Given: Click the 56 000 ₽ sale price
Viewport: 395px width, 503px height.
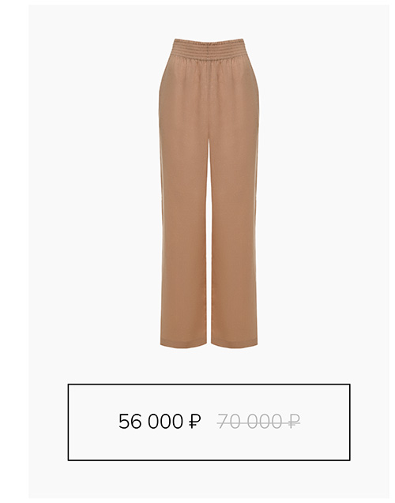Looking at the screenshot, I should (160, 421).
